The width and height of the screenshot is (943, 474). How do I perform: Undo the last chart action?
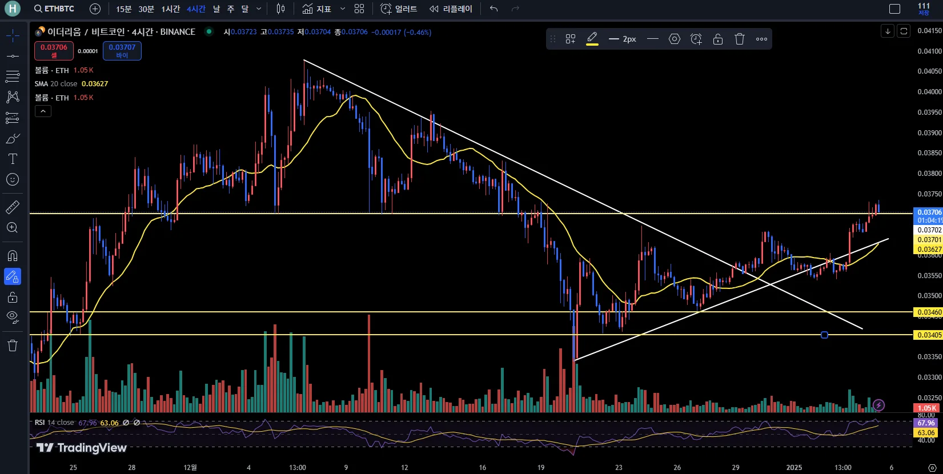click(x=494, y=9)
